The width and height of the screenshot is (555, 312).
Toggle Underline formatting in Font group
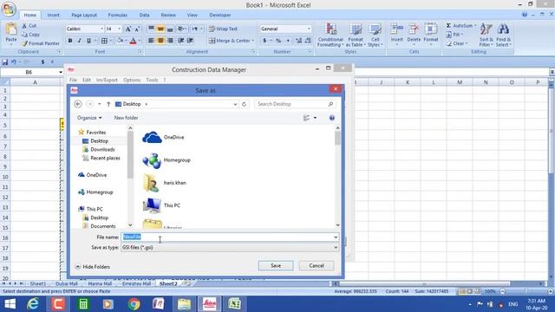point(88,41)
